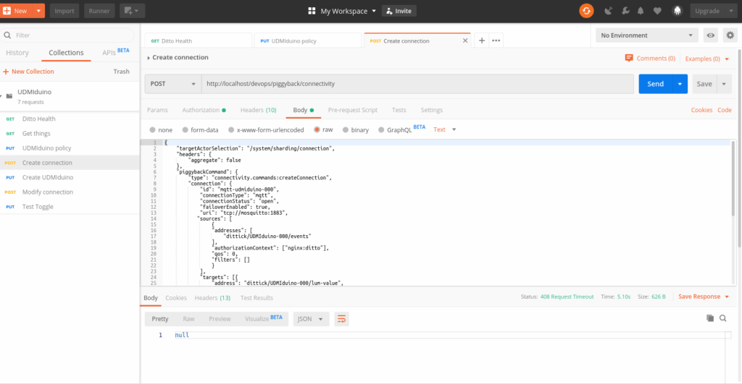This screenshot has width=742, height=384.
Task: Switch to the APIs tab
Action: pyautogui.click(x=115, y=52)
